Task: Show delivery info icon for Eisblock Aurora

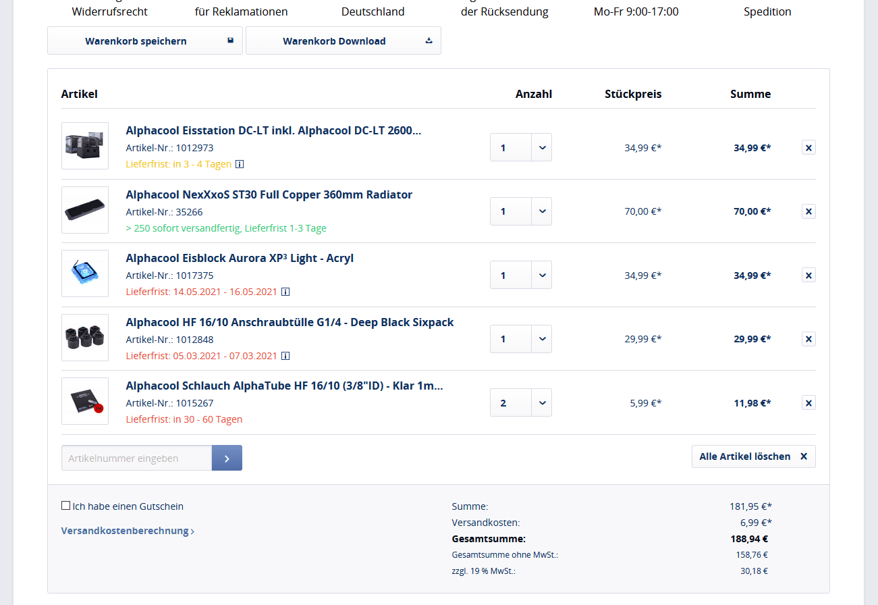Action: tap(285, 292)
